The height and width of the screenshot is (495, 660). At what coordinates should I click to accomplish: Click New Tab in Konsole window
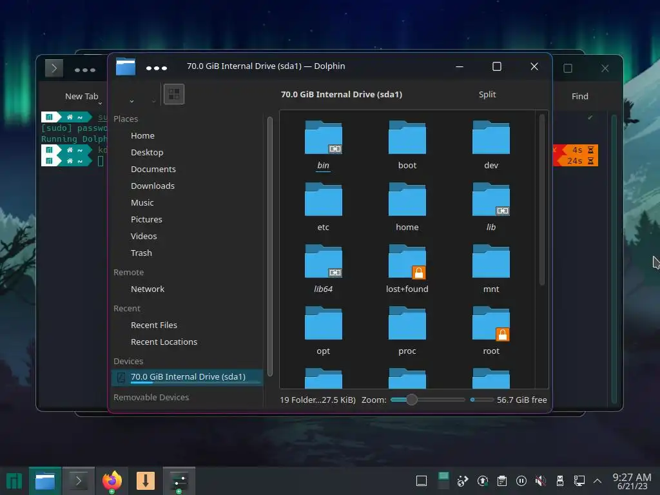coord(81,97)
